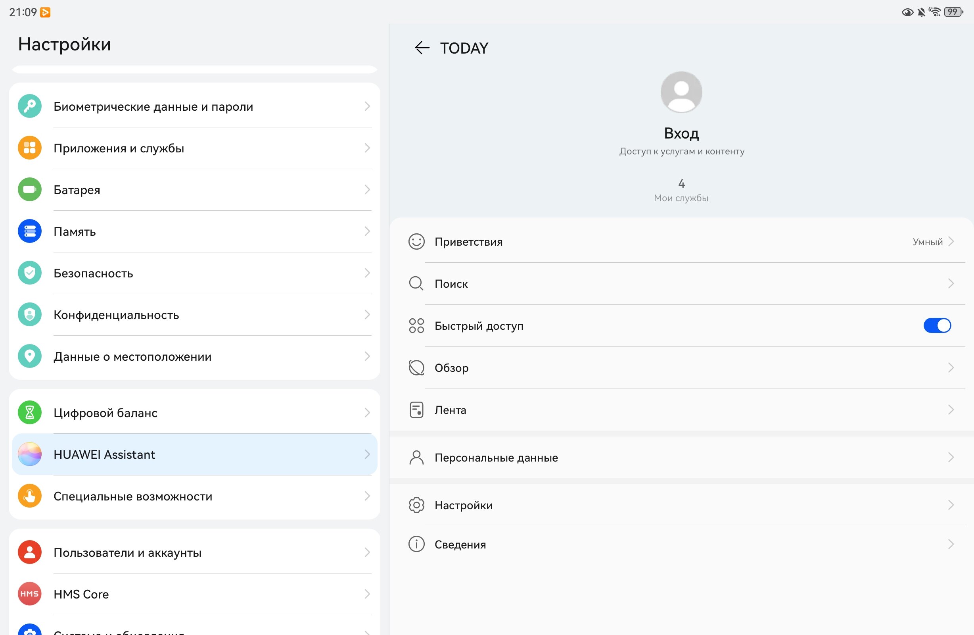
Task: Tap the Доступ к услугам и контенту text
Action: coord(682,151)
